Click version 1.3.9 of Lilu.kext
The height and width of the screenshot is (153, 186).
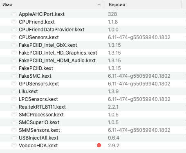(113, 92)
